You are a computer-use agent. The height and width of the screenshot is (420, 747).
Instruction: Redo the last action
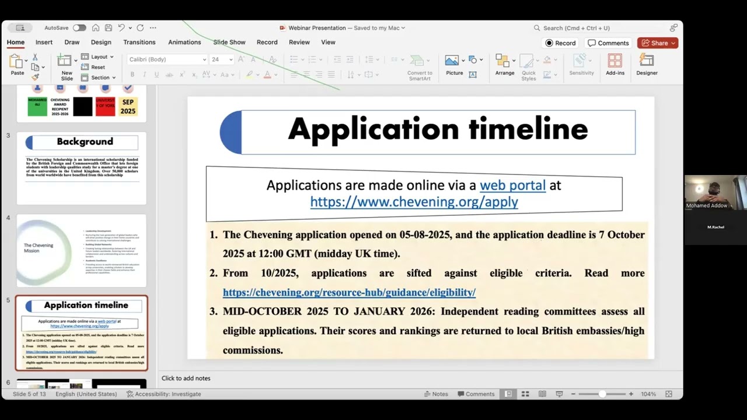coord(140,27)
